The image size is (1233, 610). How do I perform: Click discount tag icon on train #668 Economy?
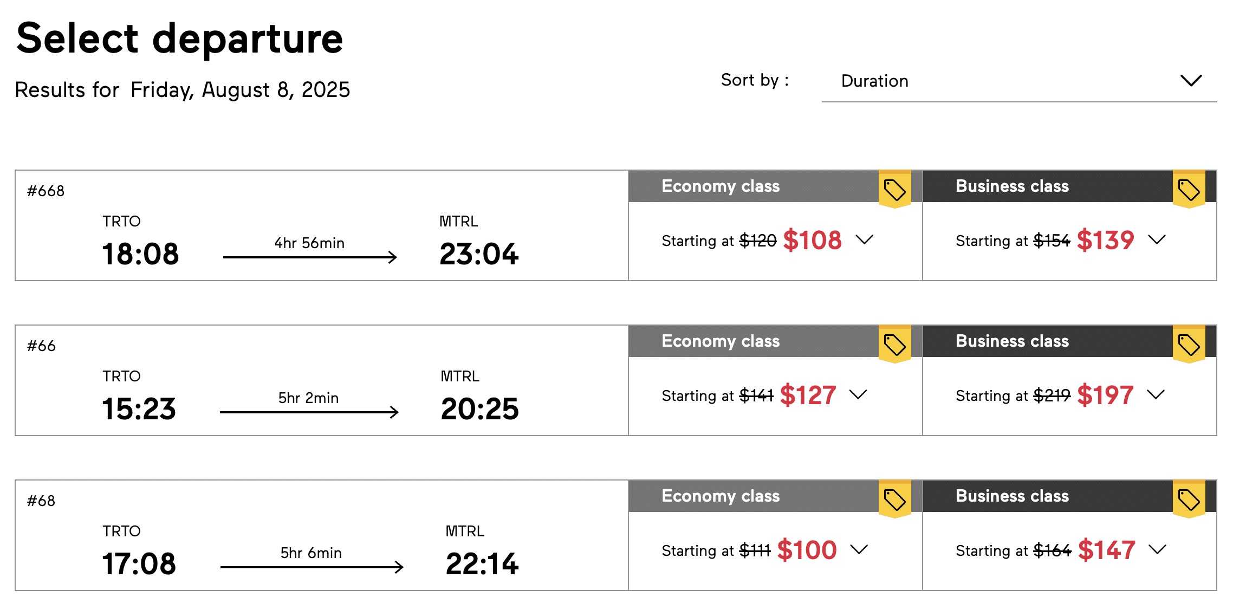pos(894,190)
